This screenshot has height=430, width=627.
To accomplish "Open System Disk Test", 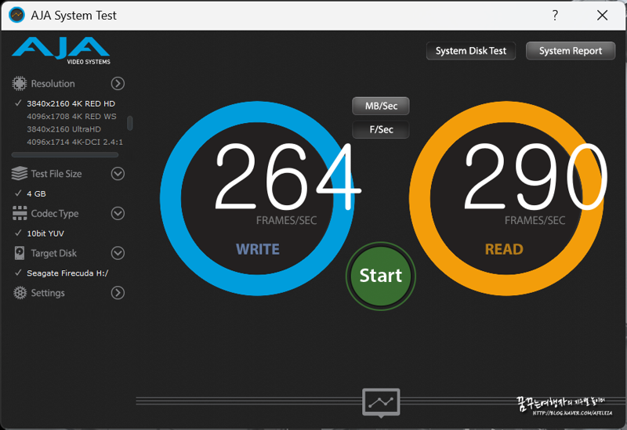I will tap(471, 51).
